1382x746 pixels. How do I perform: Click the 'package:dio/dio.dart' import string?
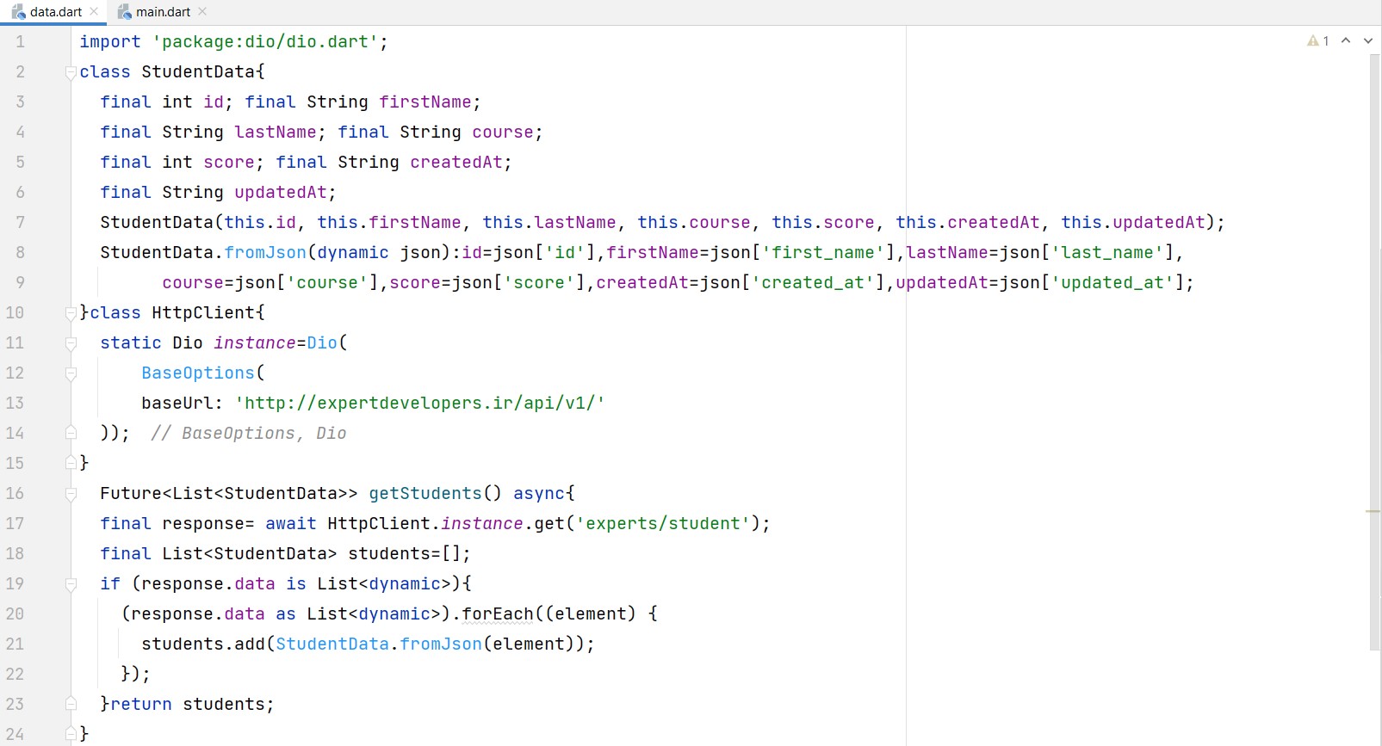265,41
